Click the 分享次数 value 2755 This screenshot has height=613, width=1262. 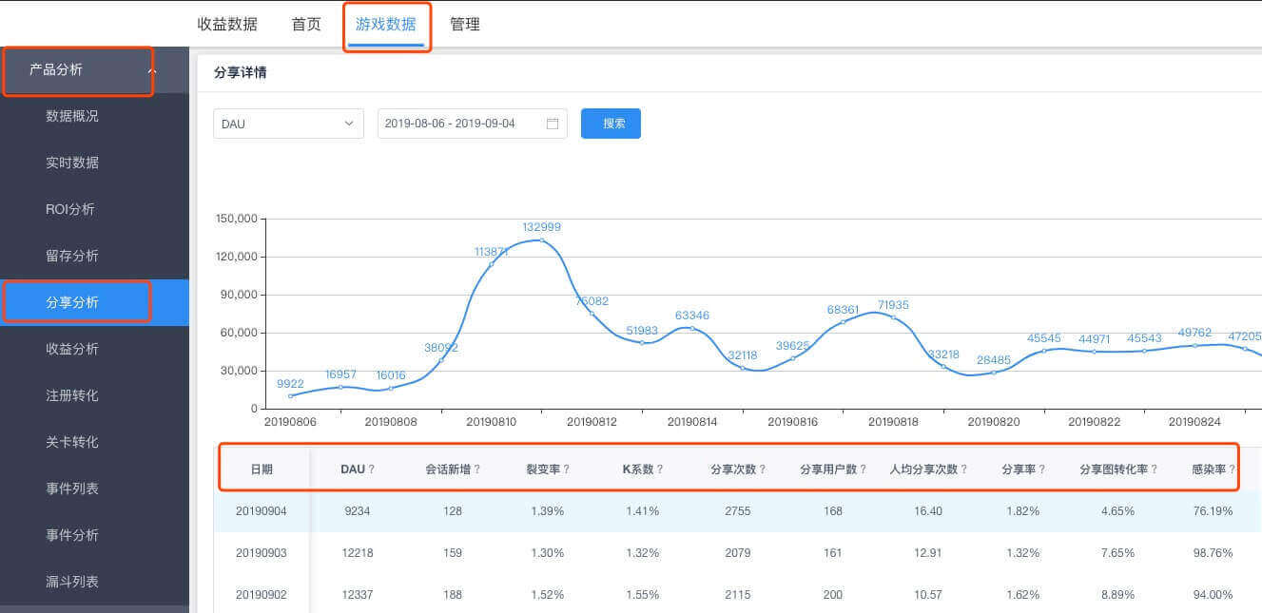point(737,511)
